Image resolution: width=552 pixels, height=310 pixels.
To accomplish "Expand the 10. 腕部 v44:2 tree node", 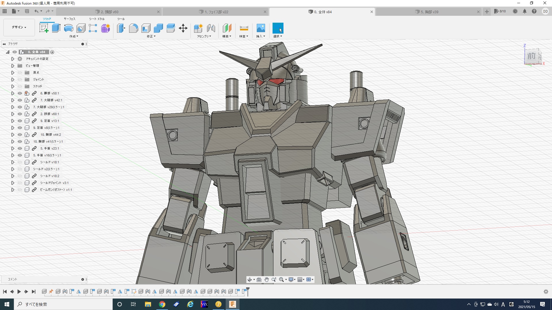I will point(13,135).
